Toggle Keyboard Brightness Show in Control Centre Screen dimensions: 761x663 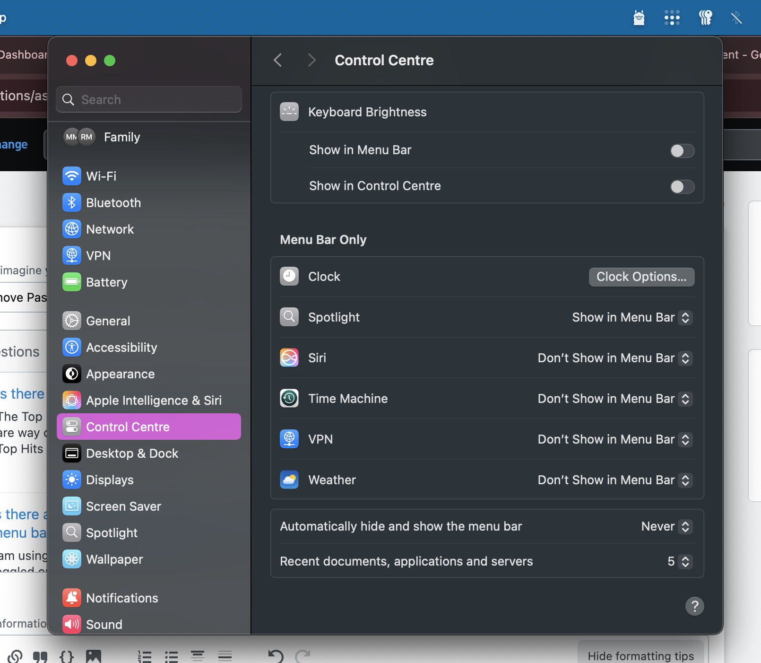click(682, 187)
